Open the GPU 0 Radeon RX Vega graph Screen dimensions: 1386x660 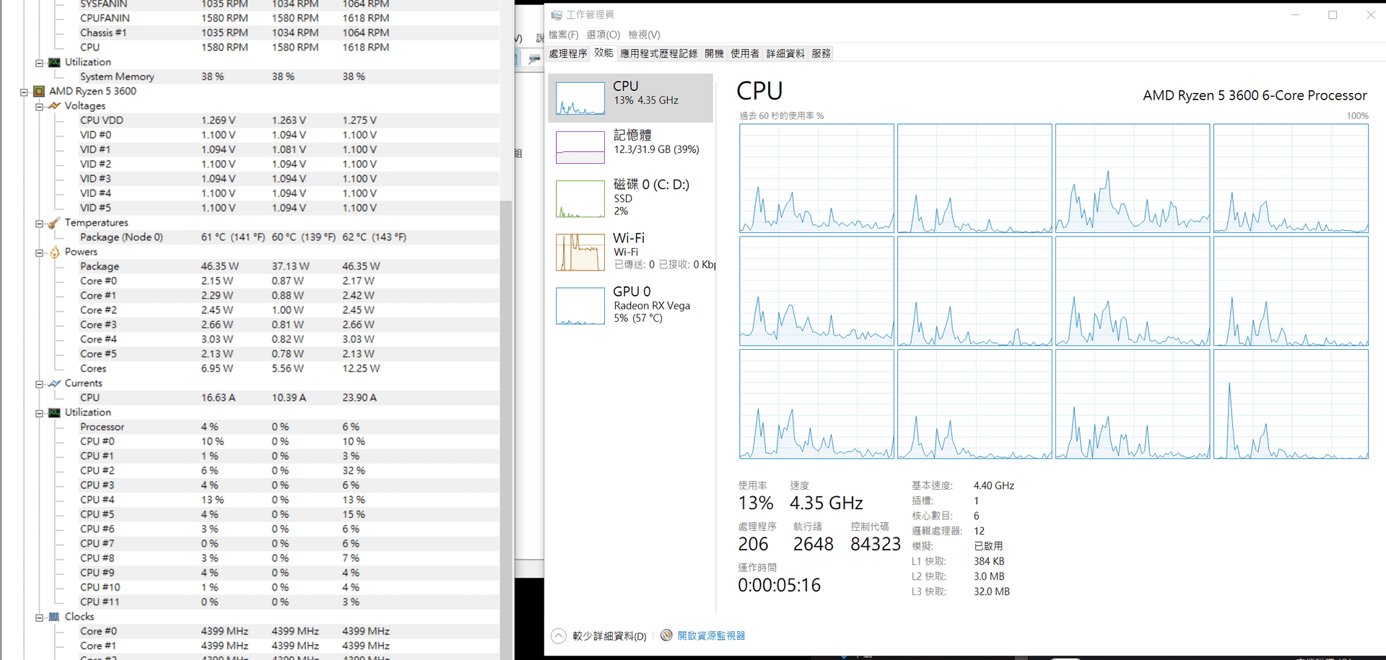pyautogui.click(x=580, y=306)
